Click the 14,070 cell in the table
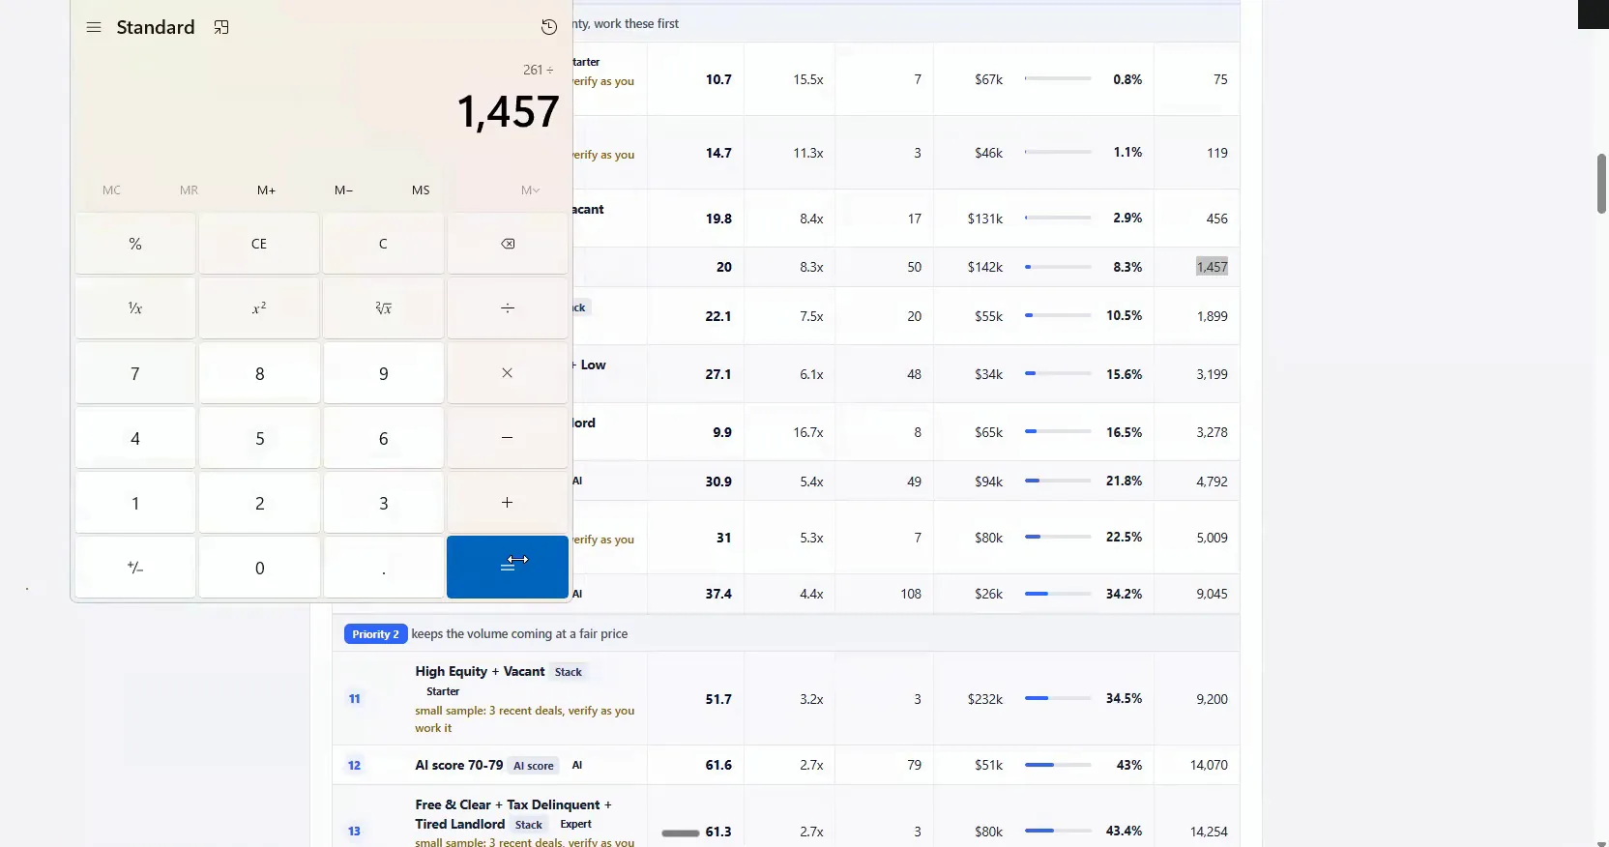Screen dimensions: 1609x847 (1209, 765)
